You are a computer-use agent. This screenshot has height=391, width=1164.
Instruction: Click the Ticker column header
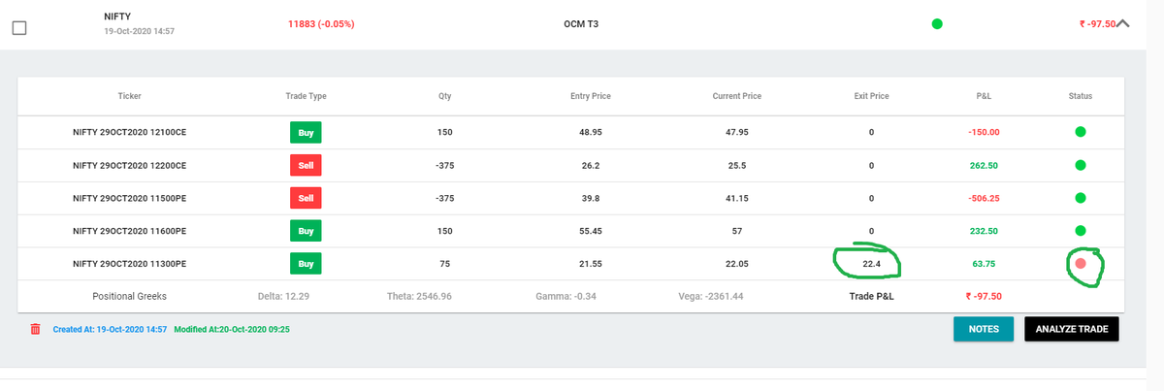129,96
